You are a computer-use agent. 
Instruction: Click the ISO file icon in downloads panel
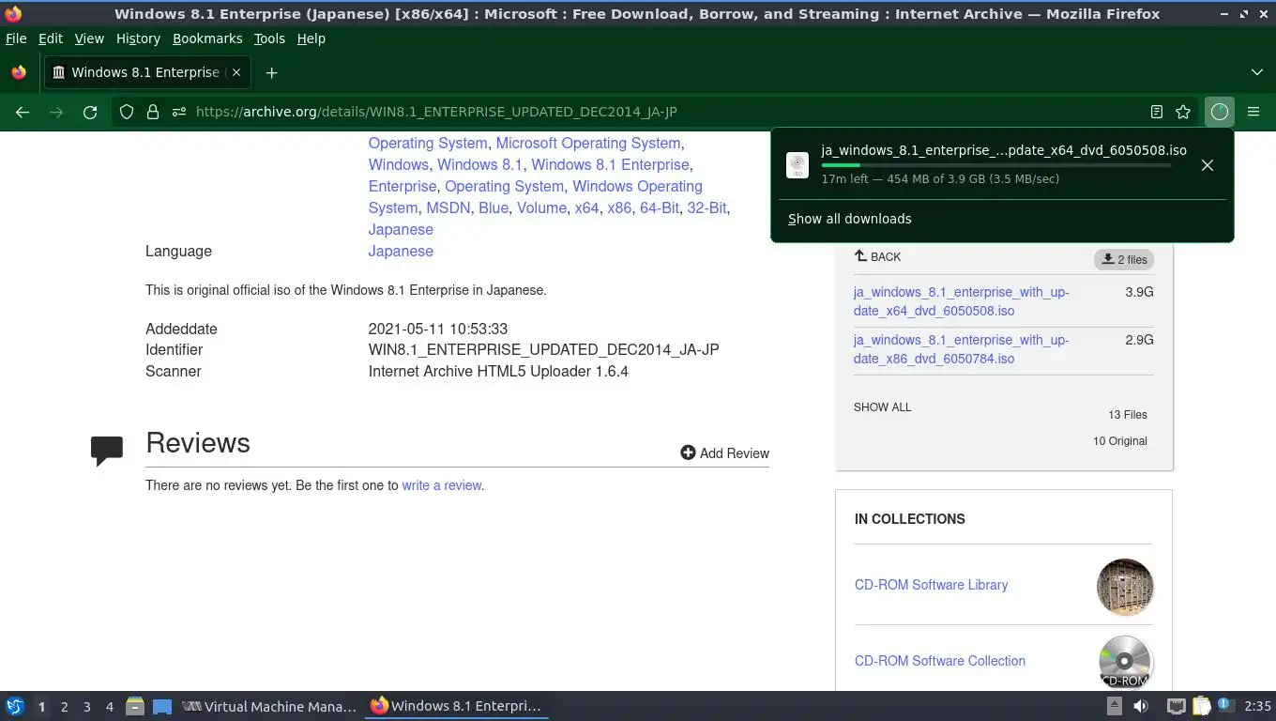(797, 165)
